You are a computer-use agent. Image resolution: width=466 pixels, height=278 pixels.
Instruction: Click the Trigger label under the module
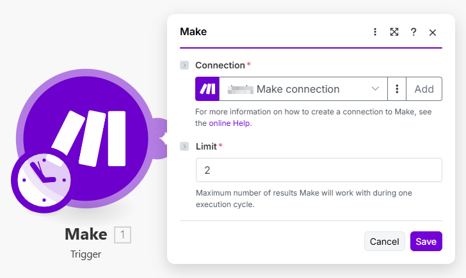(x=86, y=254)
